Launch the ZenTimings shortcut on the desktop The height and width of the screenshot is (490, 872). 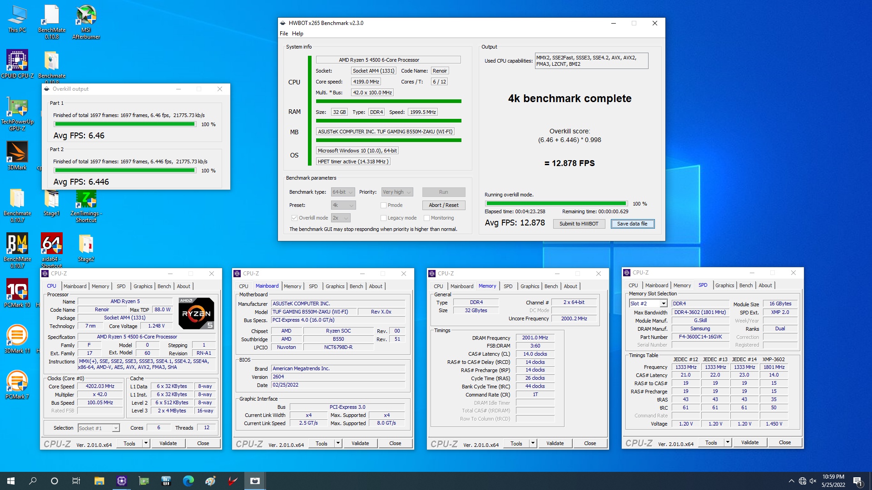coord(86,206)
